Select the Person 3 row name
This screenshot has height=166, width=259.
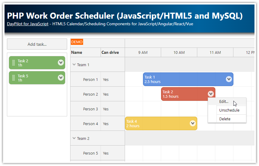[90, 109]
